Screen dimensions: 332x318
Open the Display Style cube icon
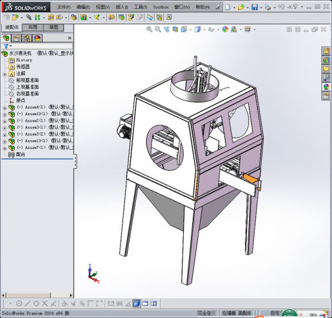(x=197, y=29)
